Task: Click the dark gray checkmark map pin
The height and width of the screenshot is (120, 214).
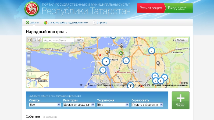Action: [158, 63]
